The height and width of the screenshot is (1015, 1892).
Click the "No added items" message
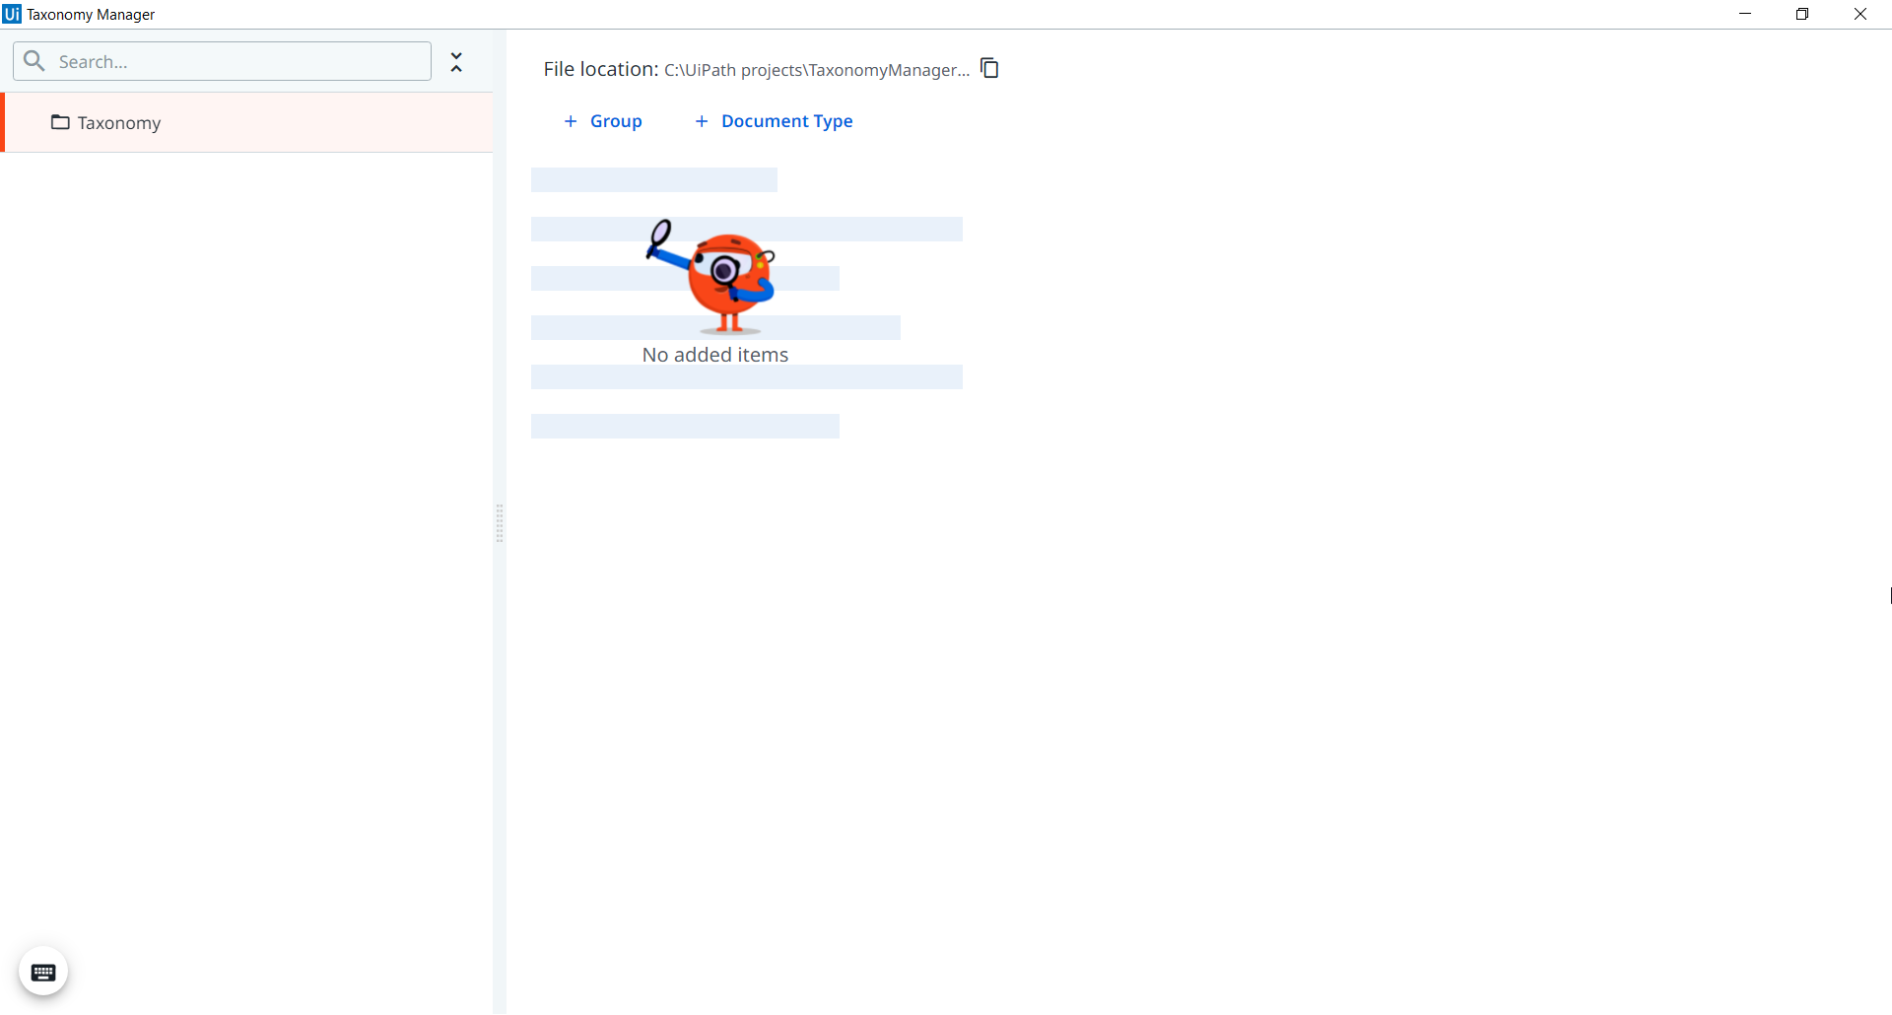714,355
